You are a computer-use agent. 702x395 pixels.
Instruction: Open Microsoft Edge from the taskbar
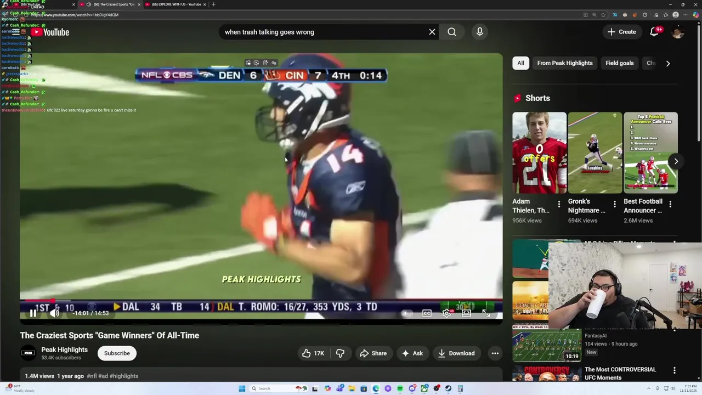point(376,389)
